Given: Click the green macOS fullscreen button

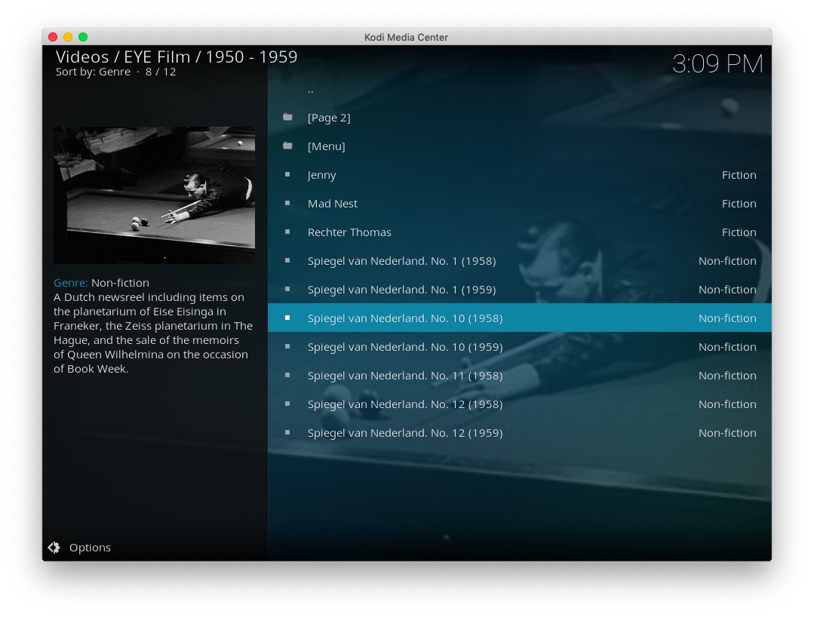Looking at the screenshot, I should tap(83, 37).
